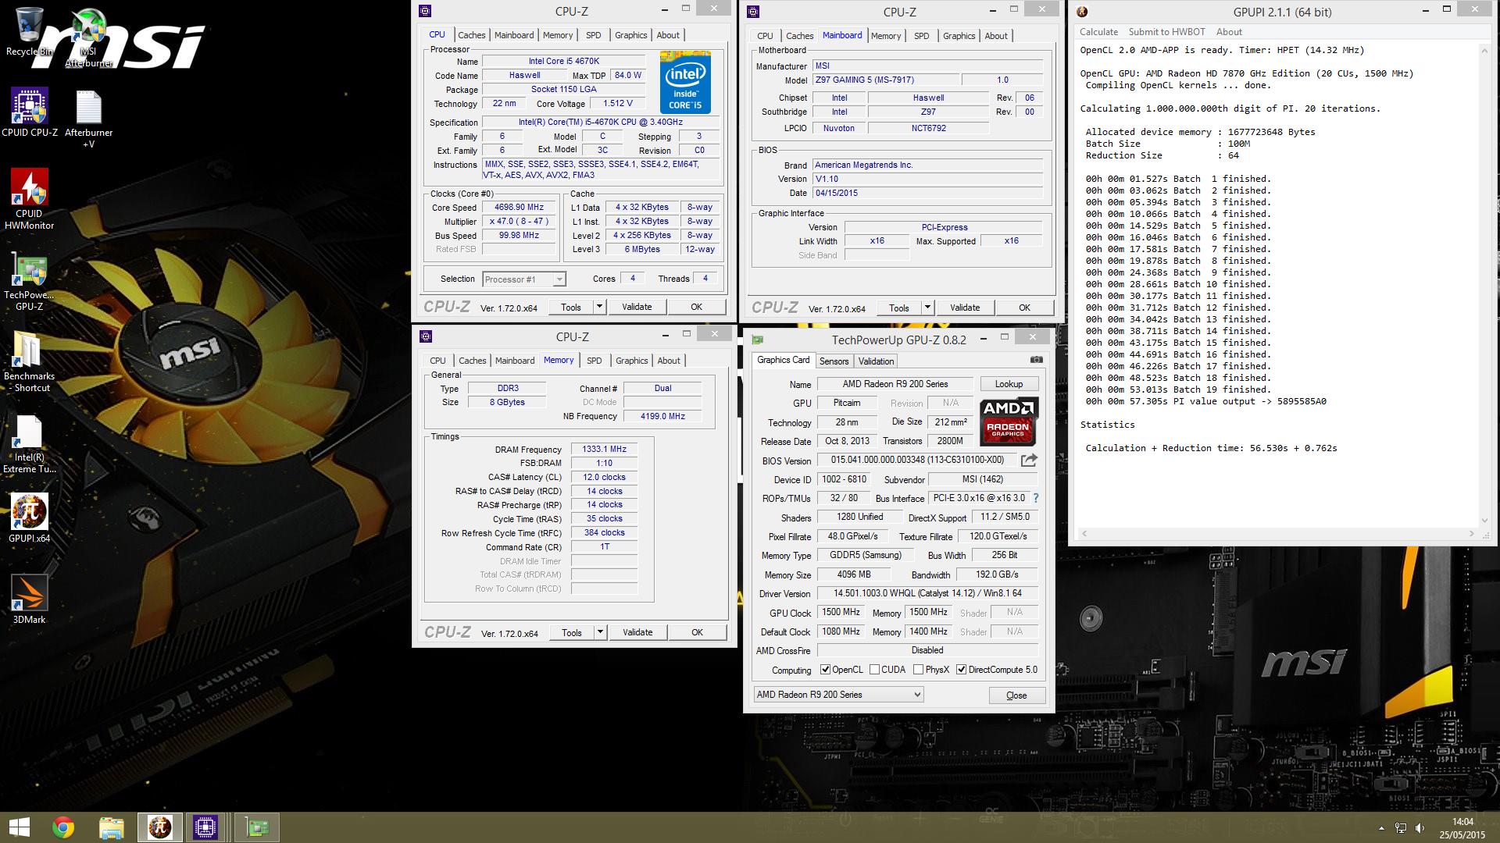Click the GPU Clock 1500 MHz field
The image size is (1500, 843).
tap(841, 613)
